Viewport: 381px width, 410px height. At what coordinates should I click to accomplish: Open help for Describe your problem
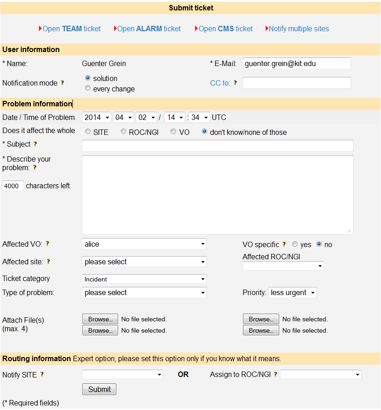click(35, 167)
